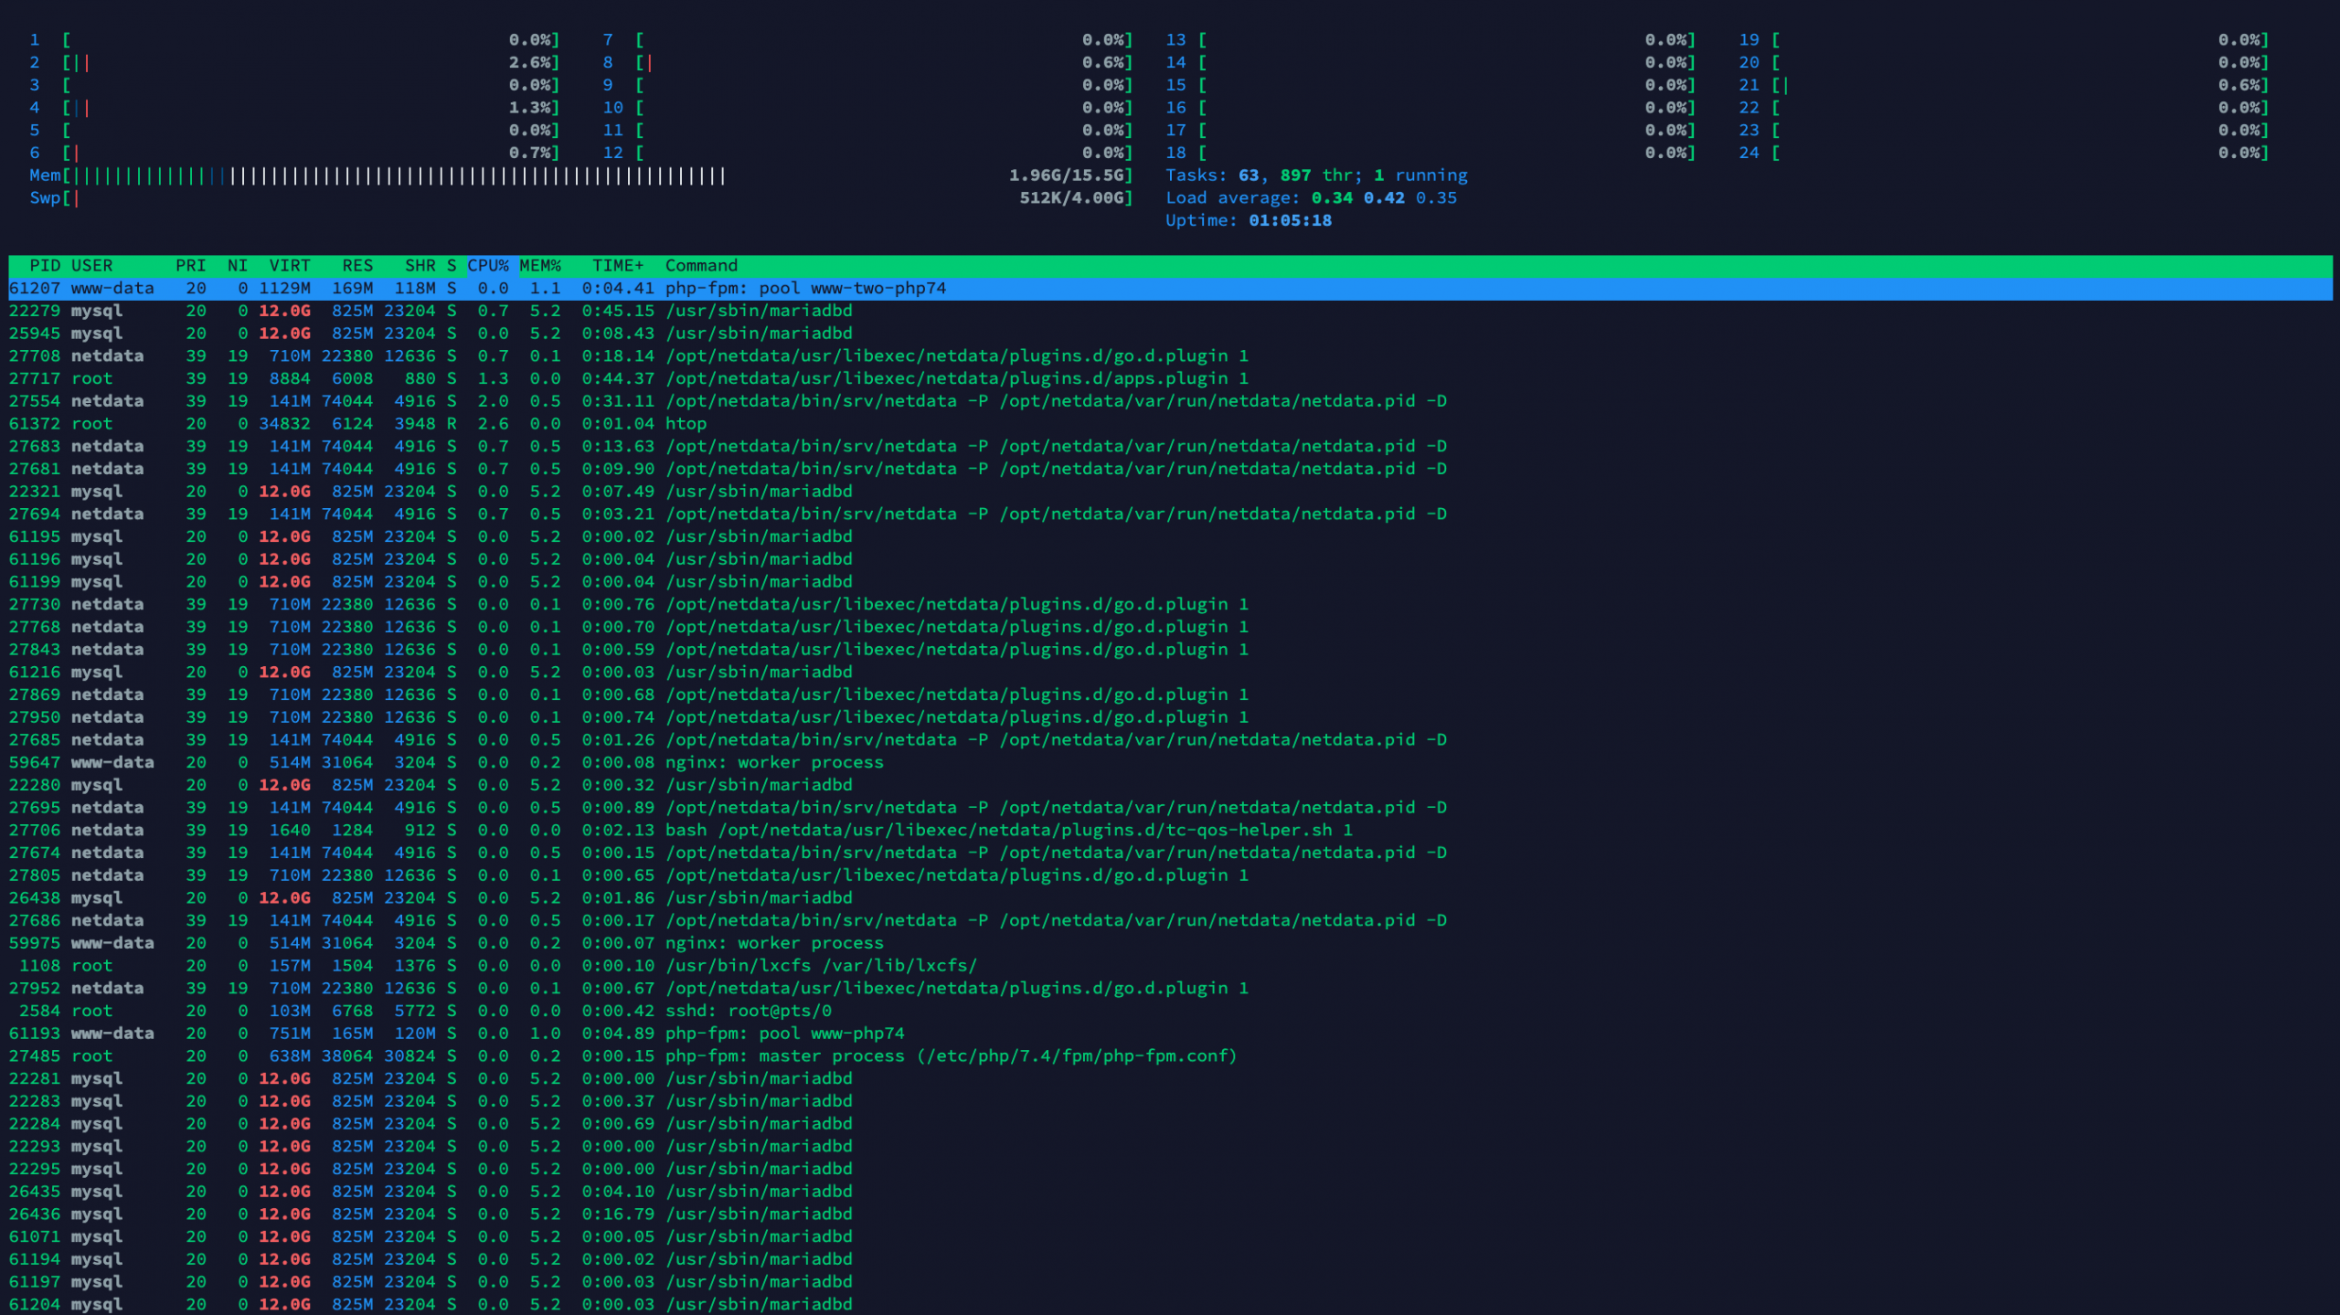Image resolution: width=2340 pixels, height=1315 pixels.
Task: Click the Uptime value 01:05:18
Action: pos(1289,221)
